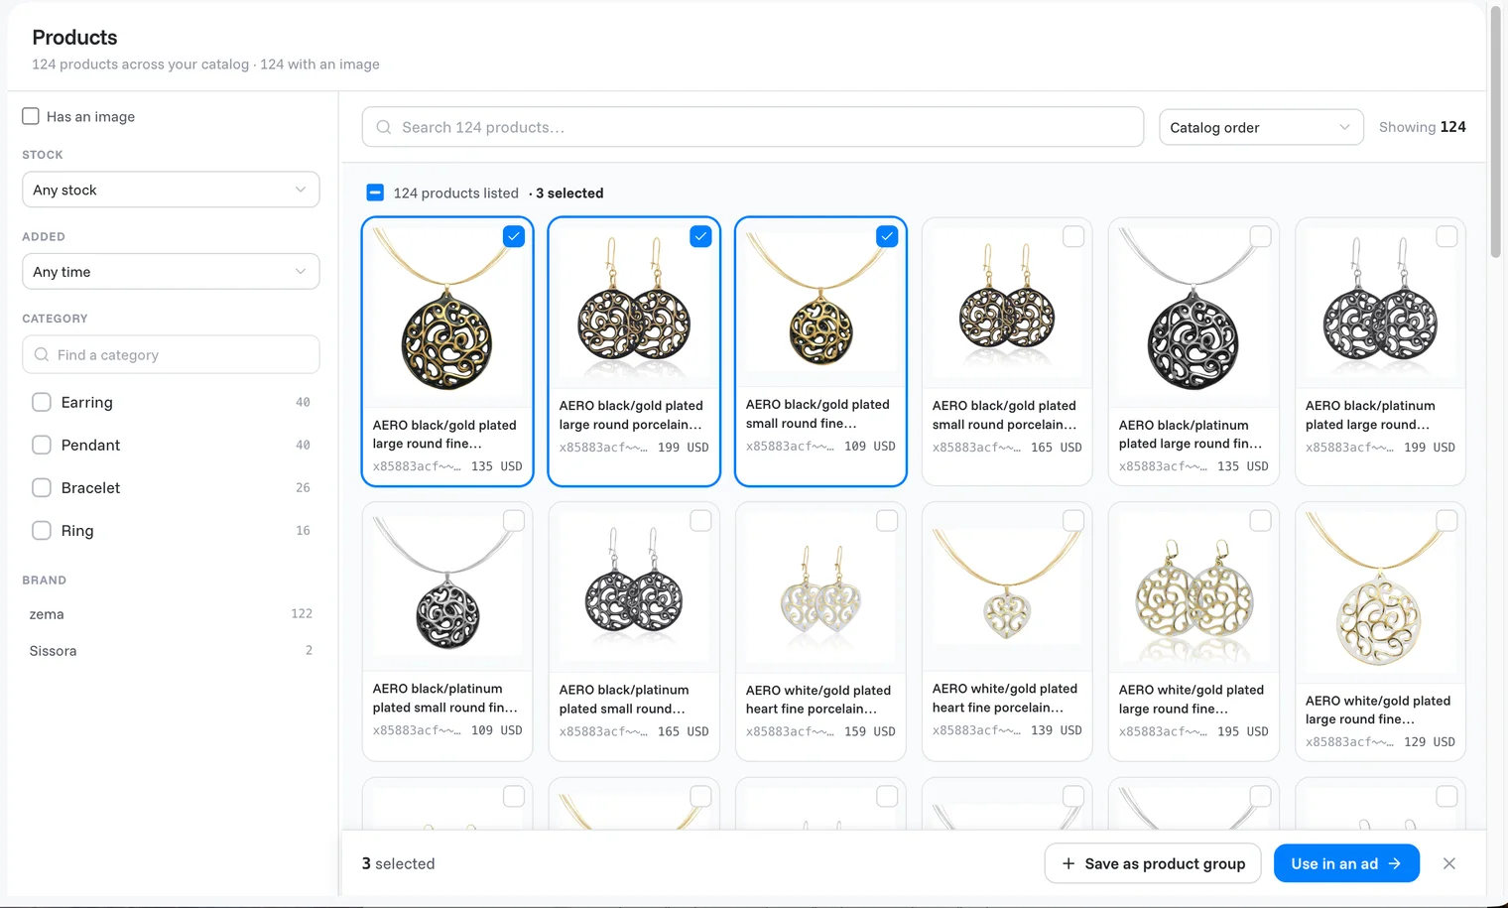Image resolution: width=1508 pixels, height=908 pixels.
Task: Check the Ring category checkbox
Action: tap(42, 530)
